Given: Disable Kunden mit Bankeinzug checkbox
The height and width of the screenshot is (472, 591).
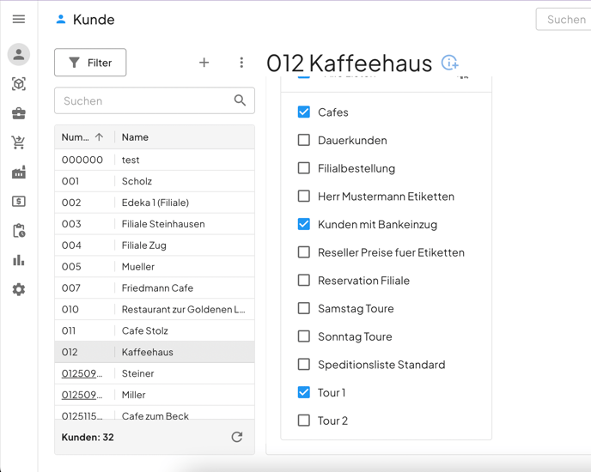Looking at the screenshot, I should tap(304, 224).
